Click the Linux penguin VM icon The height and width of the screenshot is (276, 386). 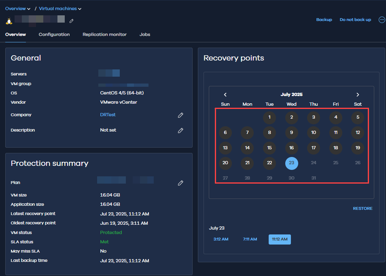(x=9, y=21)
